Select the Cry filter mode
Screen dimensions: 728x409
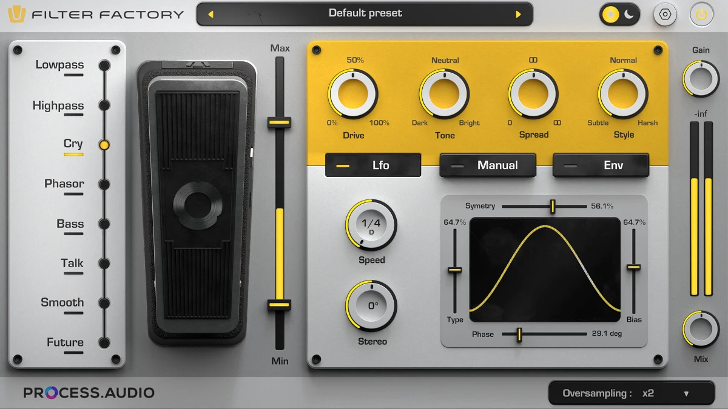(104, 144)
